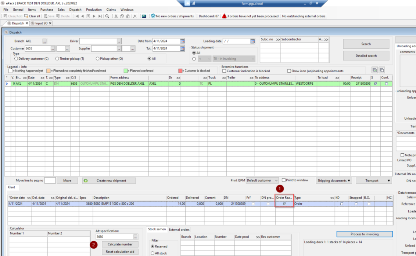The height and width of the screenshot is (256, 416).
Task: Go to the first record using toolbar arrow
Action: (76, 16)
